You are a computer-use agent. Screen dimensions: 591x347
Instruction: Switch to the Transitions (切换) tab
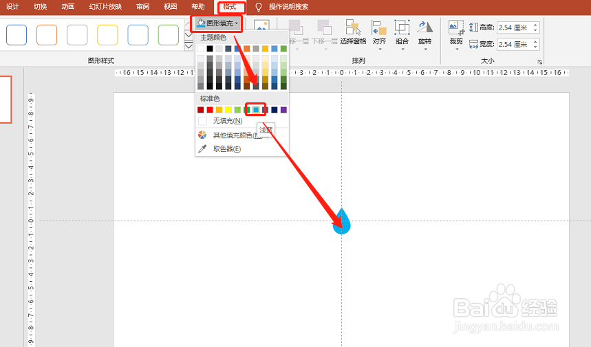[x=41, y=6]
